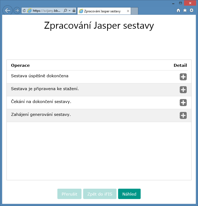This screenshot has width=198, height=206.
Task: Expand detail for 'Zahájení generování sestavy.'
Action: 183,115
